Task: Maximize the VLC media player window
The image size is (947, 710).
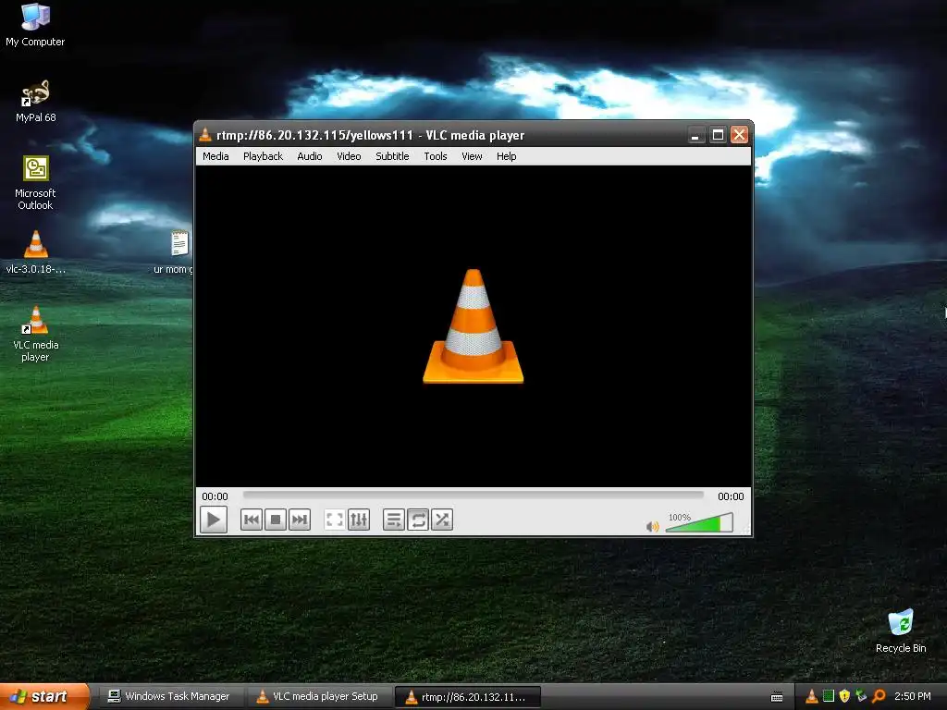Action: click(x=718, y=135)
